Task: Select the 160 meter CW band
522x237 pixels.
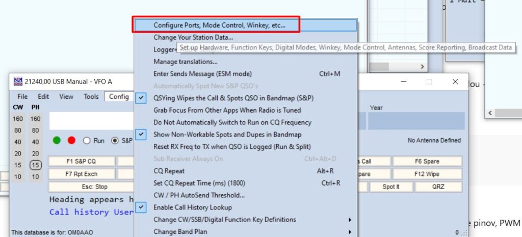Action: (18, 119)
